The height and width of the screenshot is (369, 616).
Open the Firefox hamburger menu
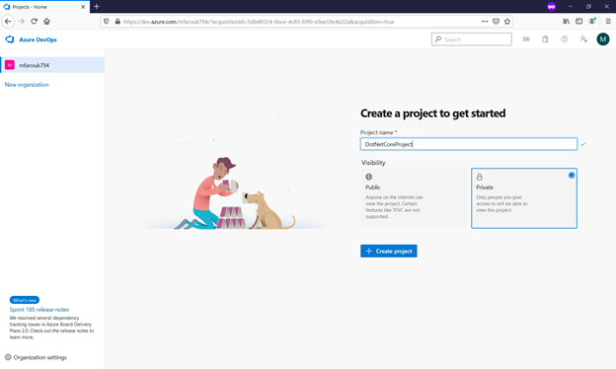(608, 21)
